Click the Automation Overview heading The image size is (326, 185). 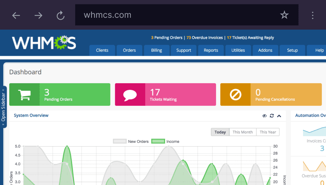point(310,115)
